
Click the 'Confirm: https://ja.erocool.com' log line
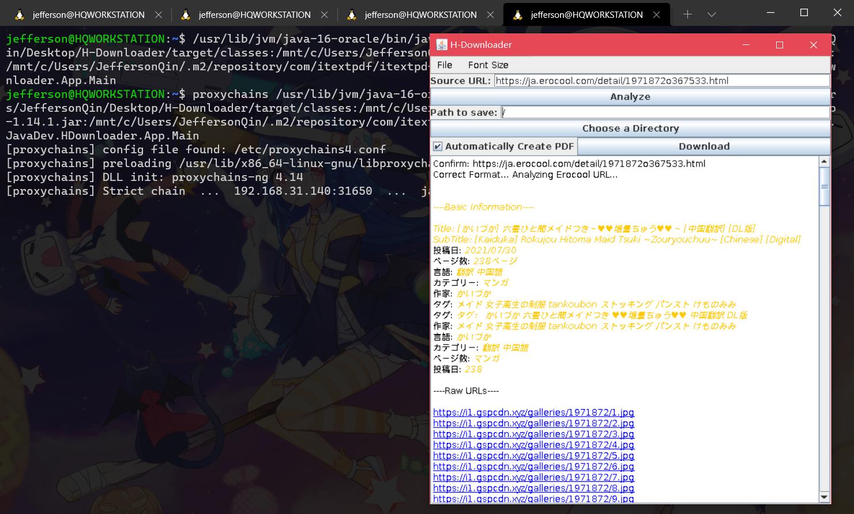[569, 164]
